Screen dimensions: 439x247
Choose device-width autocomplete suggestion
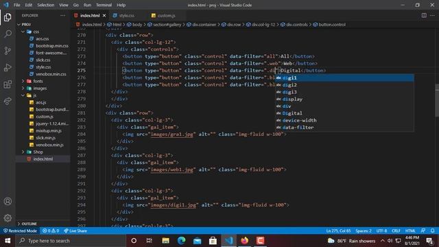(344, 120)
